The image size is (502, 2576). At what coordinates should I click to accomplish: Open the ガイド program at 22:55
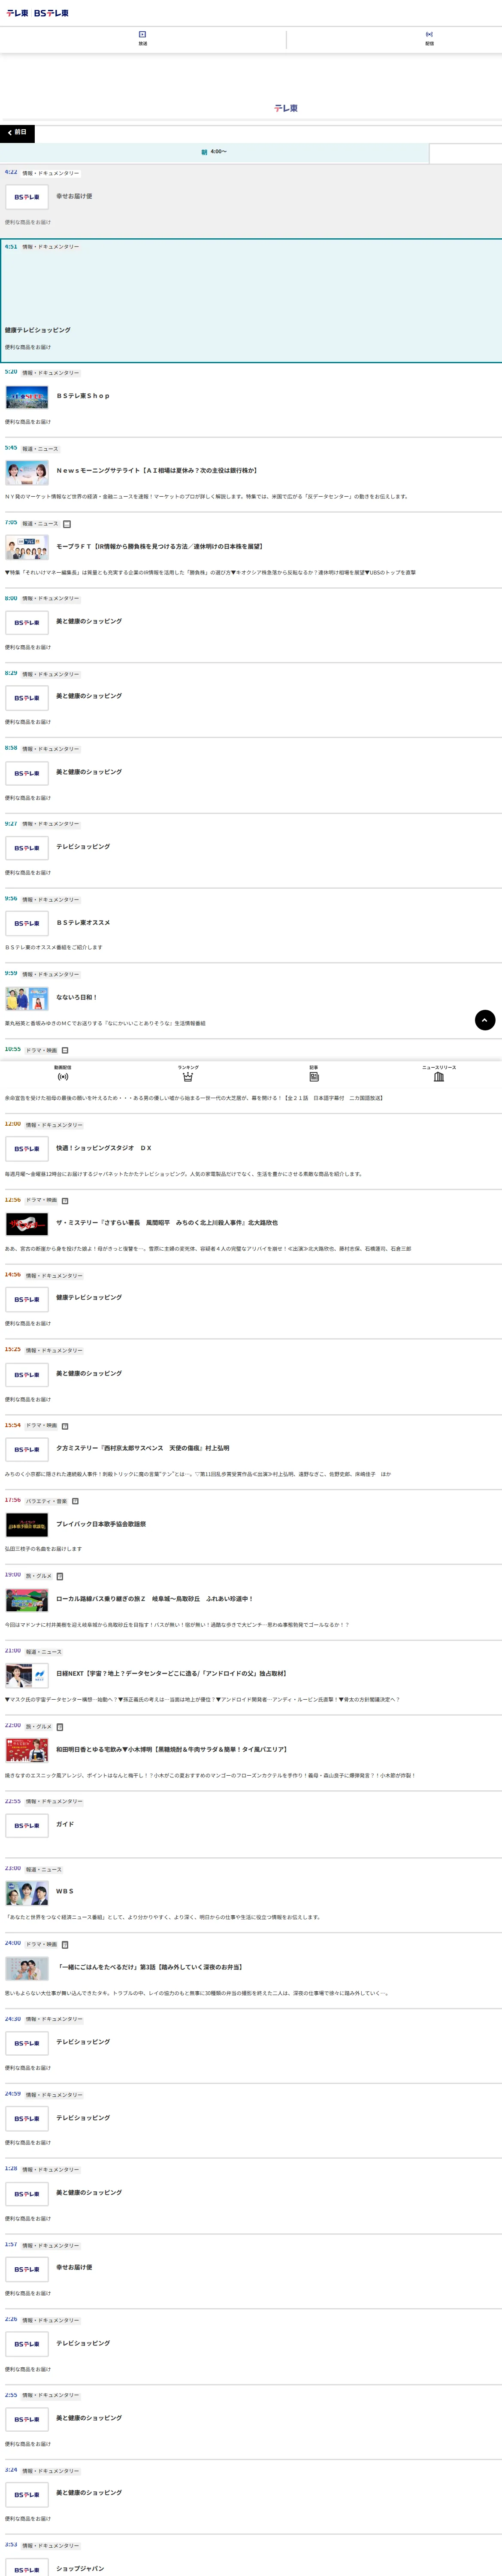coord(65,1824)
